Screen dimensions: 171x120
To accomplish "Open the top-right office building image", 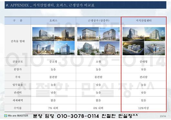I will tap(65, 34).
